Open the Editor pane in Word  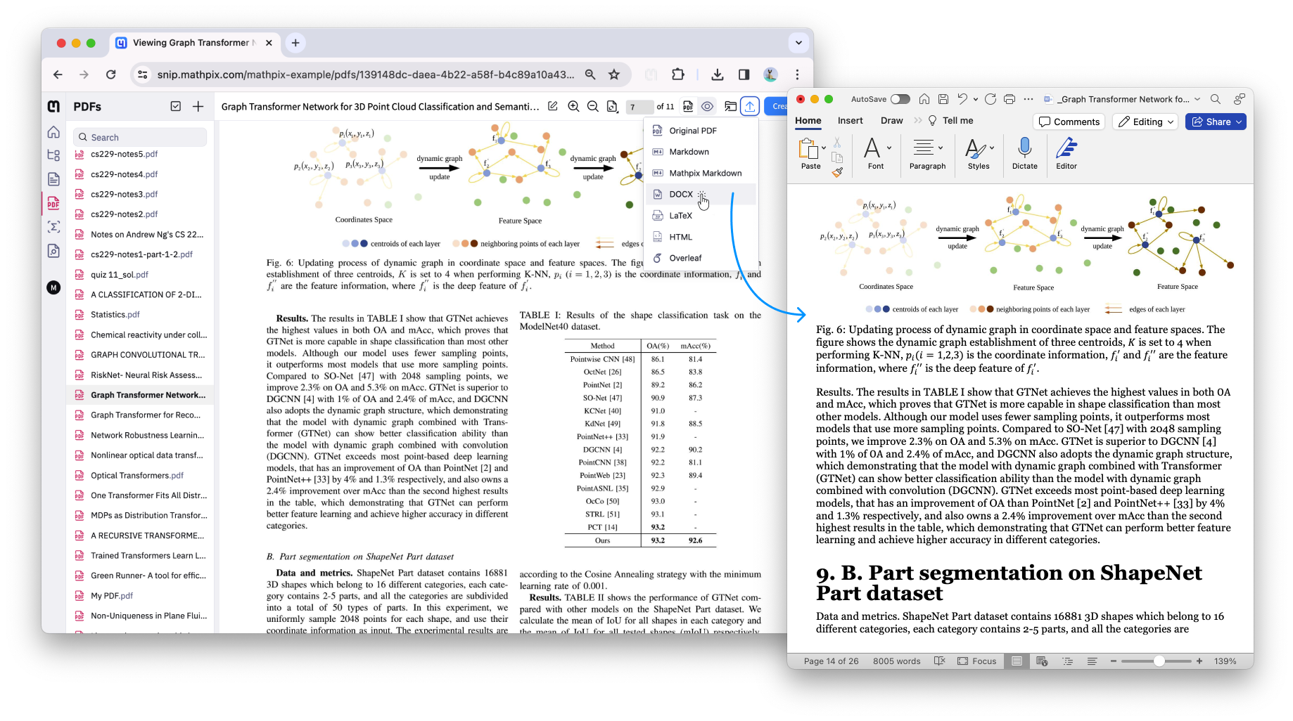click(x=1066, y=153)
